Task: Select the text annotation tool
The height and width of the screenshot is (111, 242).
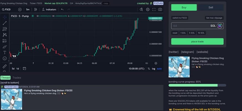Action: click(x=5, y=53)
